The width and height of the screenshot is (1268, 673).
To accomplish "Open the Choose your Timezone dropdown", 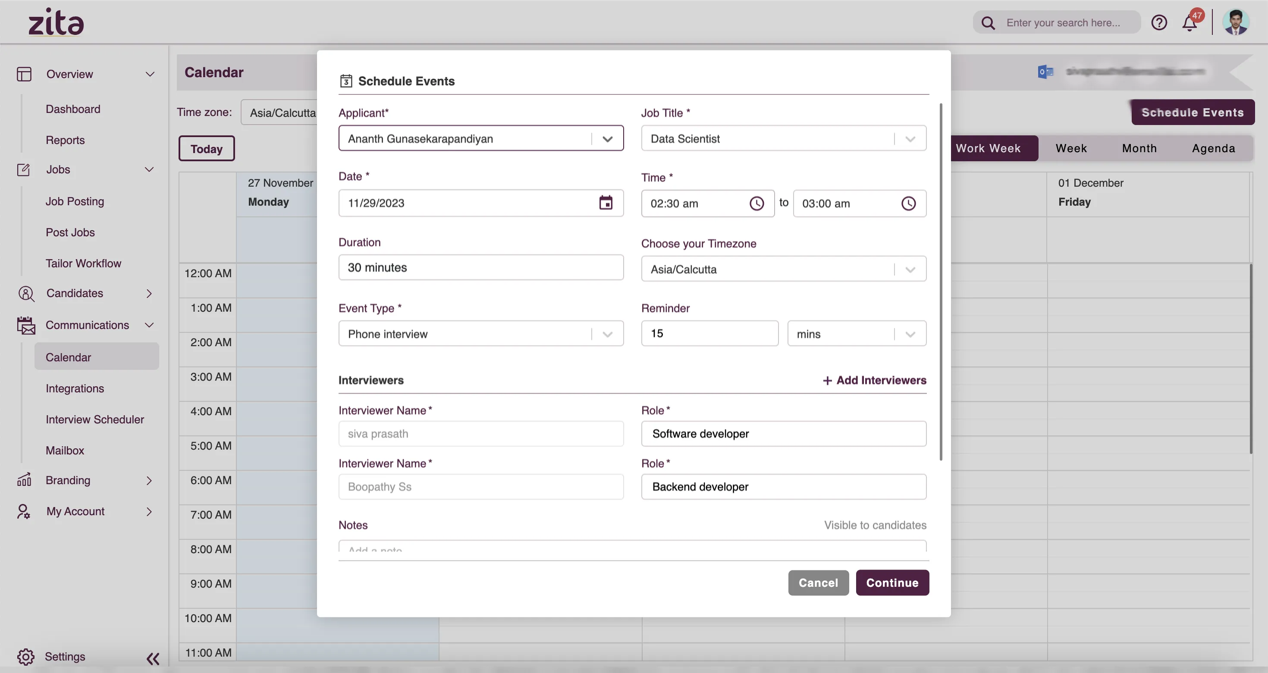I will (x=910, y=269).
